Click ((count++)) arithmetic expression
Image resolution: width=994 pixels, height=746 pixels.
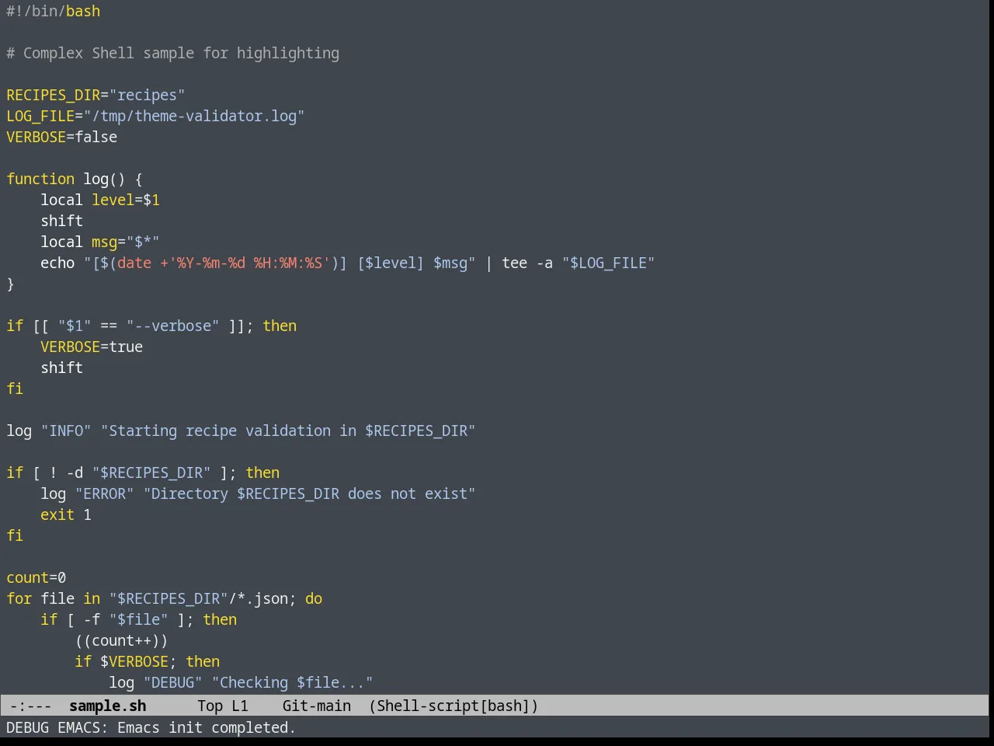pyautogui.click(x=121, y=640)
